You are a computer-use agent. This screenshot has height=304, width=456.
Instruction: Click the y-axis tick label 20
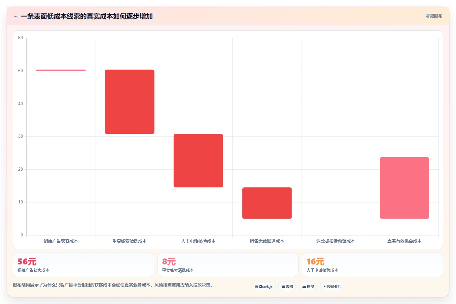tap(20, 169)
